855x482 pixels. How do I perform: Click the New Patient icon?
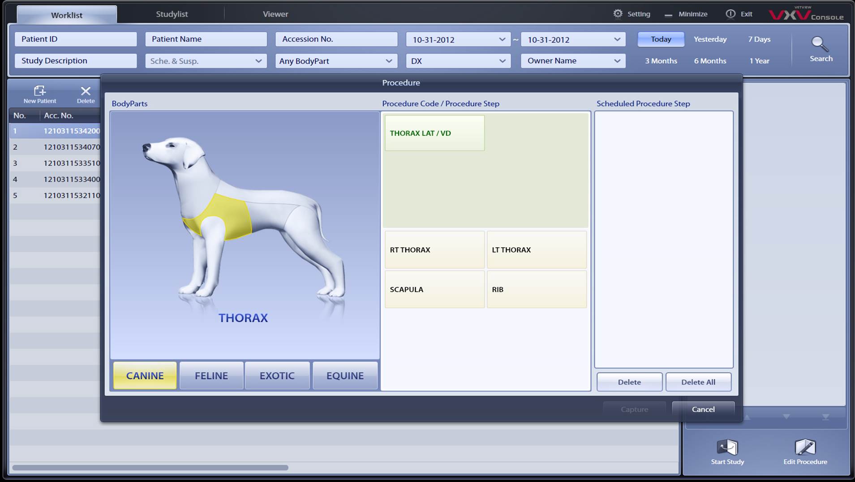click(x=39, y=93)
